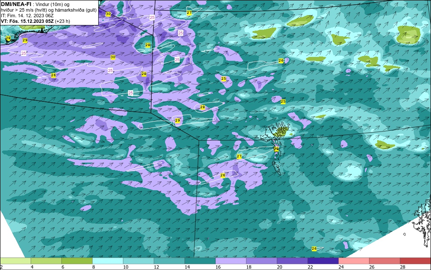Click the 18–20 m/s purple legend swatch
Image resolution: width=431 pixels, height=270 pixels.
point(262,261)
